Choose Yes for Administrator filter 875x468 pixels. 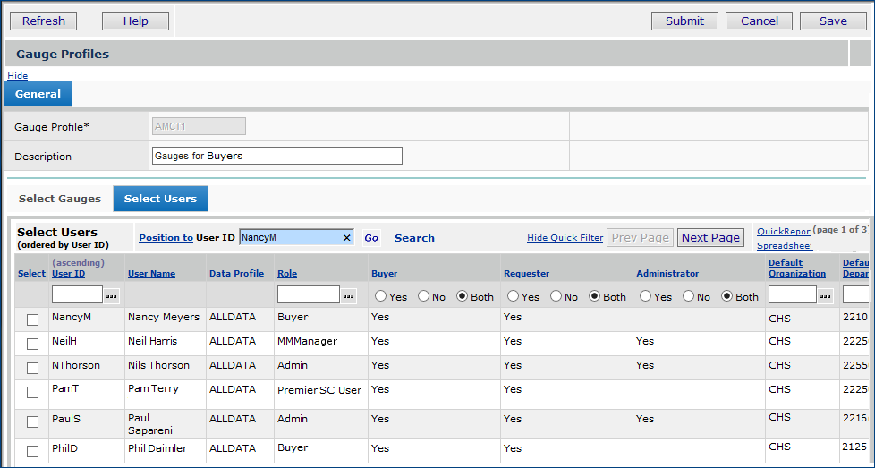point(645,296)
